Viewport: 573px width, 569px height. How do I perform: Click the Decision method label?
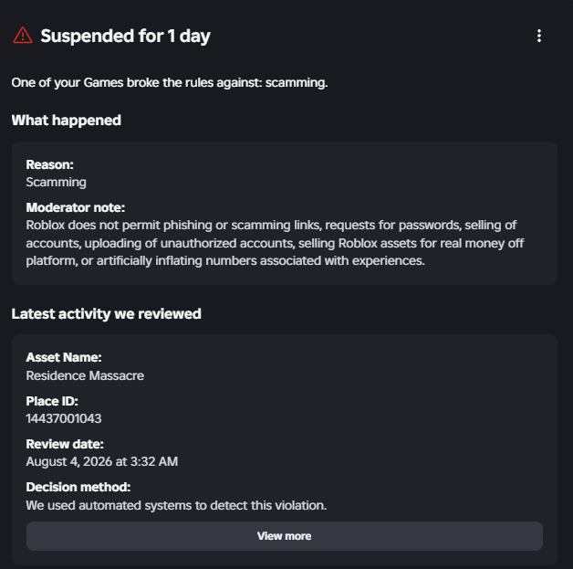(x=78, y=487)
